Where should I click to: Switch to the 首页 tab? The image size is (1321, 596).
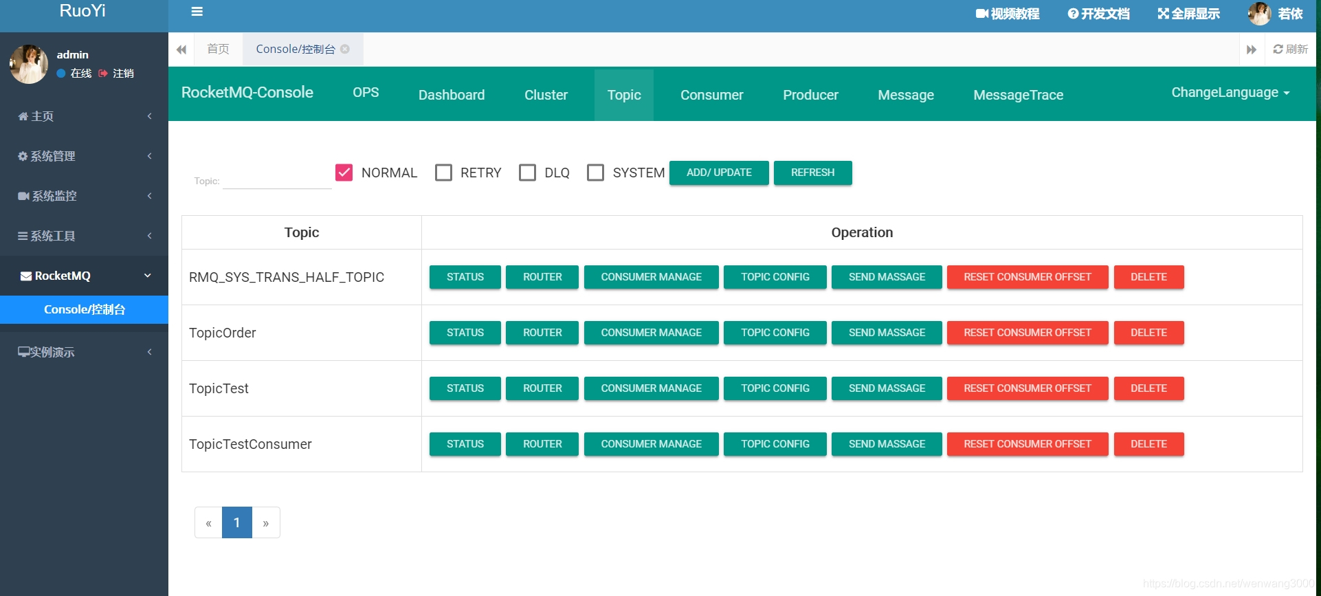pyautogui.click(x=218, y=49)
